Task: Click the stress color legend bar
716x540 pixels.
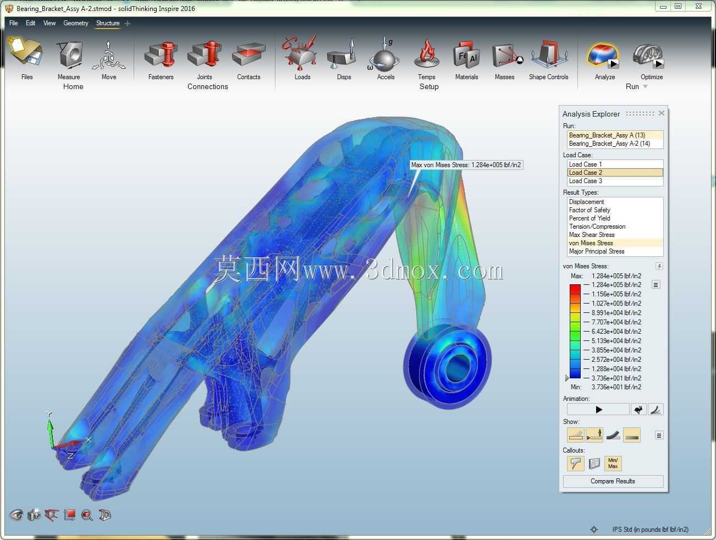Action: 575,332
